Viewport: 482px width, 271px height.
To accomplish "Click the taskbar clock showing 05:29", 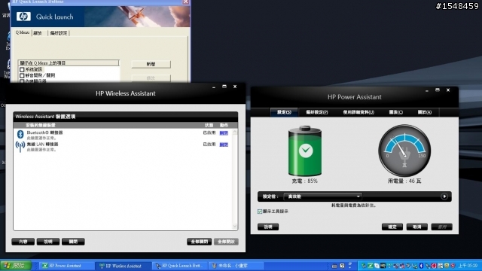I will pos(468,266).
